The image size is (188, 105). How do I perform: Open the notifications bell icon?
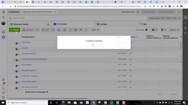(x=3, y=84)
